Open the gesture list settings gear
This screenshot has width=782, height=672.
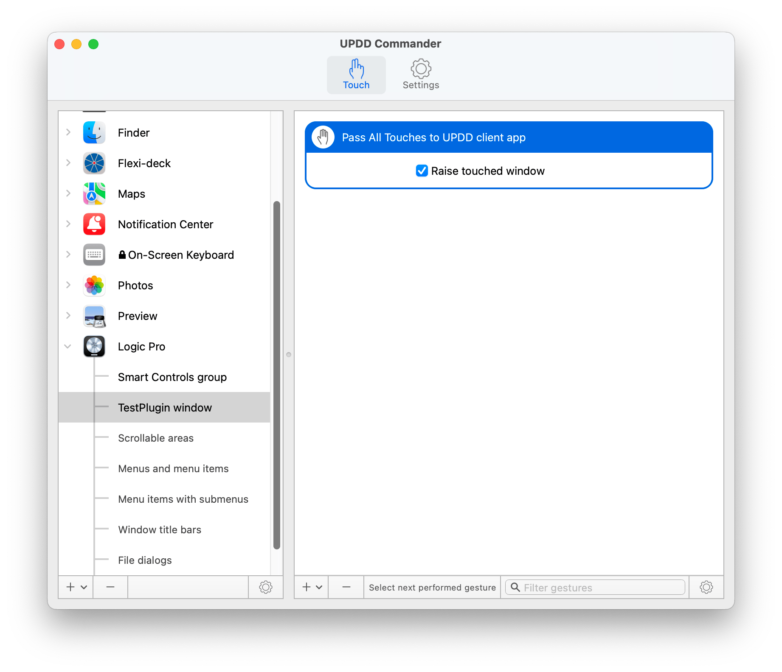coord(706,587)
